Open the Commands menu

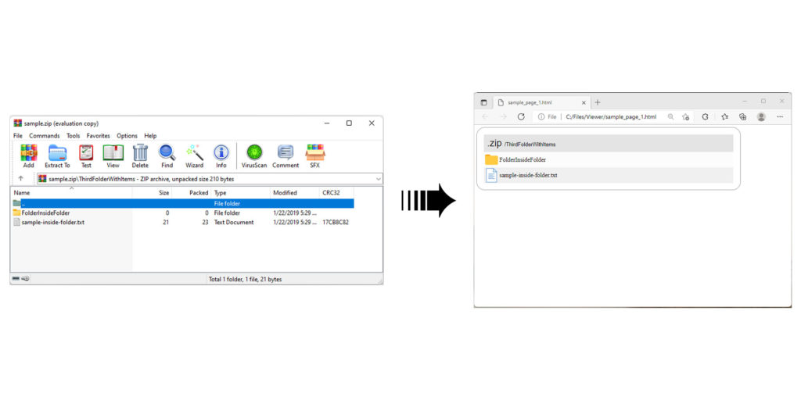click(45, 136)
